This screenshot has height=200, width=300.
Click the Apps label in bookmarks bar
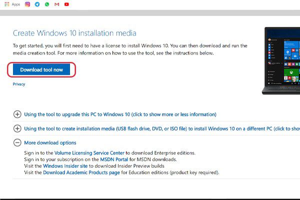tap(16, 4)
